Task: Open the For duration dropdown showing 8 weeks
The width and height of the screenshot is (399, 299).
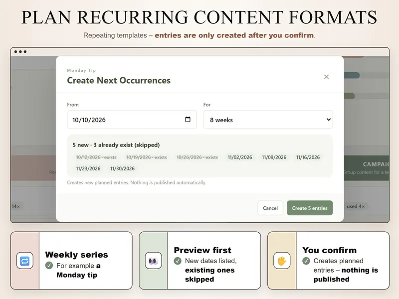Action: point(268,120)
